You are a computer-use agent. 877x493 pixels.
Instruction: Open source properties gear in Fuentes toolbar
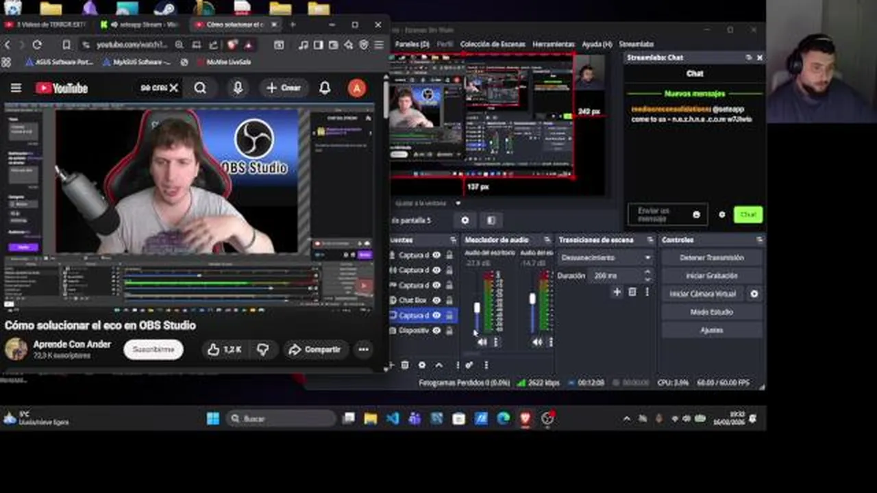(x=422, y=365)
